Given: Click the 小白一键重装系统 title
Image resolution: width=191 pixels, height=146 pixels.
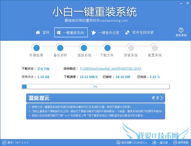Looking at the screenshot, I should coord(95,12).
